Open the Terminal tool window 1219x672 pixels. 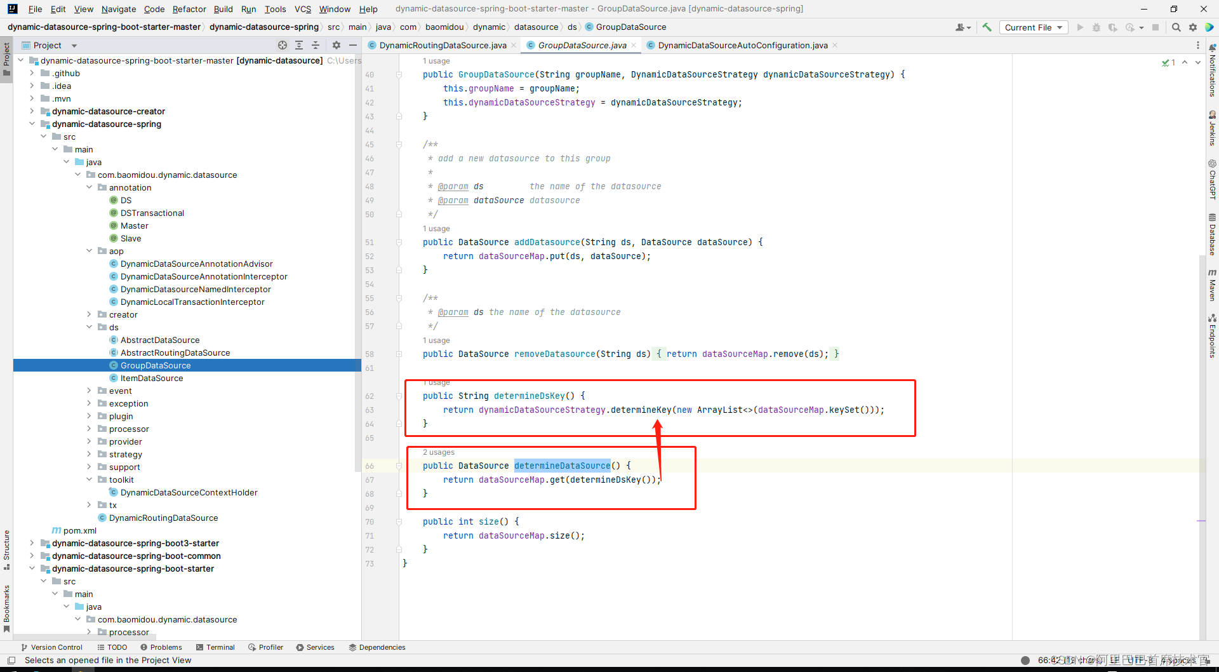[x=216, y=647]
